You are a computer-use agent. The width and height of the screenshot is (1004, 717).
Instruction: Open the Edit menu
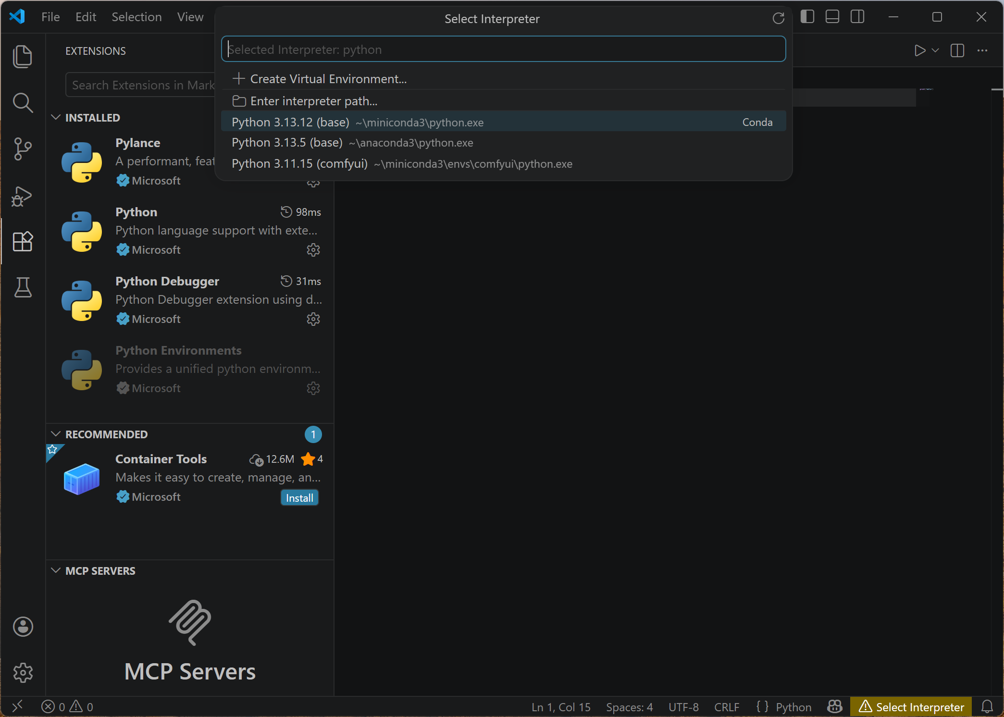[x=86, y=17]
